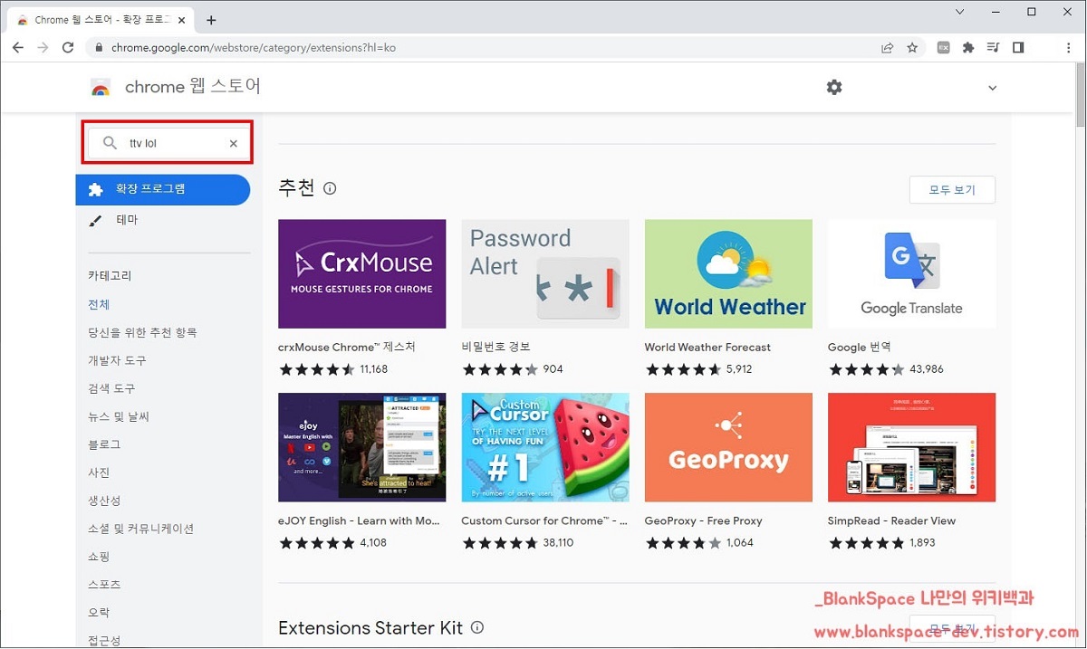The width and height of the screenshot is (1087, 649).
Task: Click the chrome web store rainbow logo
Action: click(x=101, y=88)
